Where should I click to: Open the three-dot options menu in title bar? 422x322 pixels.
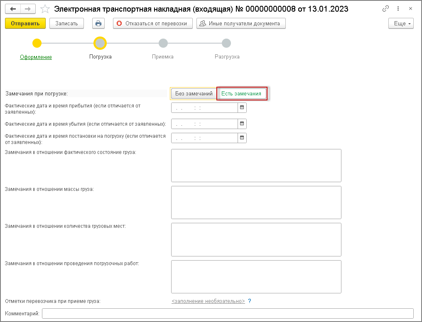398,9
